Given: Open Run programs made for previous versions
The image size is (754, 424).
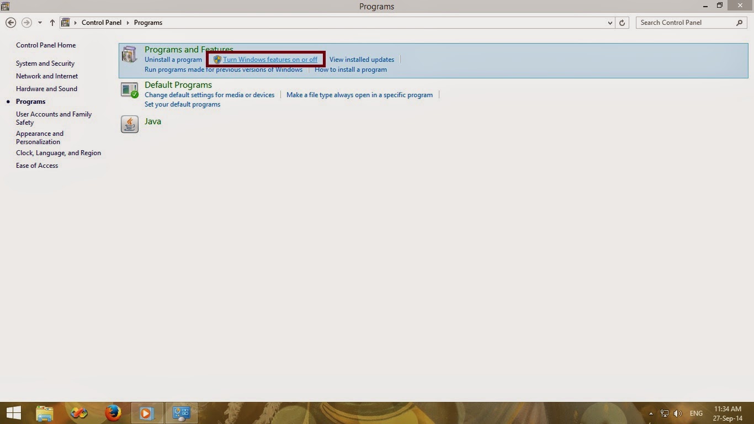Looking at the screenshot, I should tap(224, 70).
